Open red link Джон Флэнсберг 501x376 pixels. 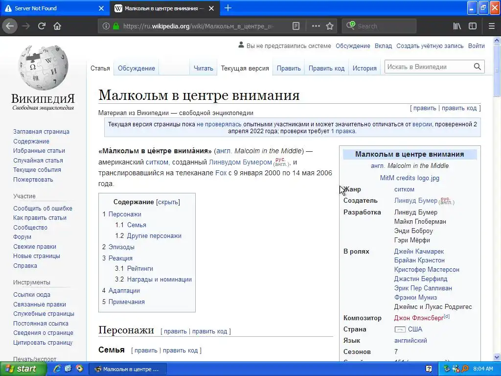click(419, 318)
